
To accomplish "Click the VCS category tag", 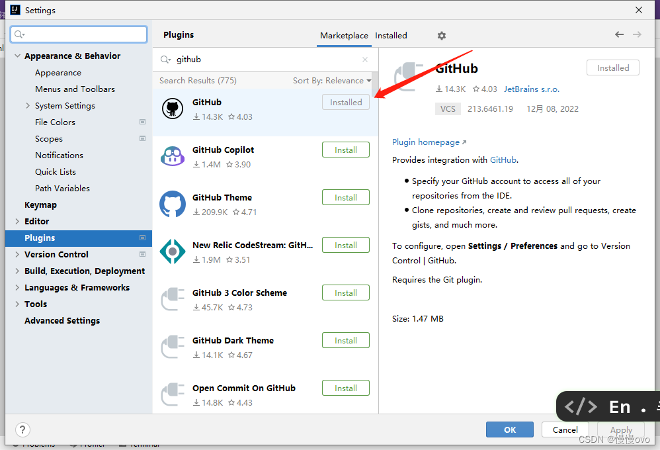I will (448, 109).
